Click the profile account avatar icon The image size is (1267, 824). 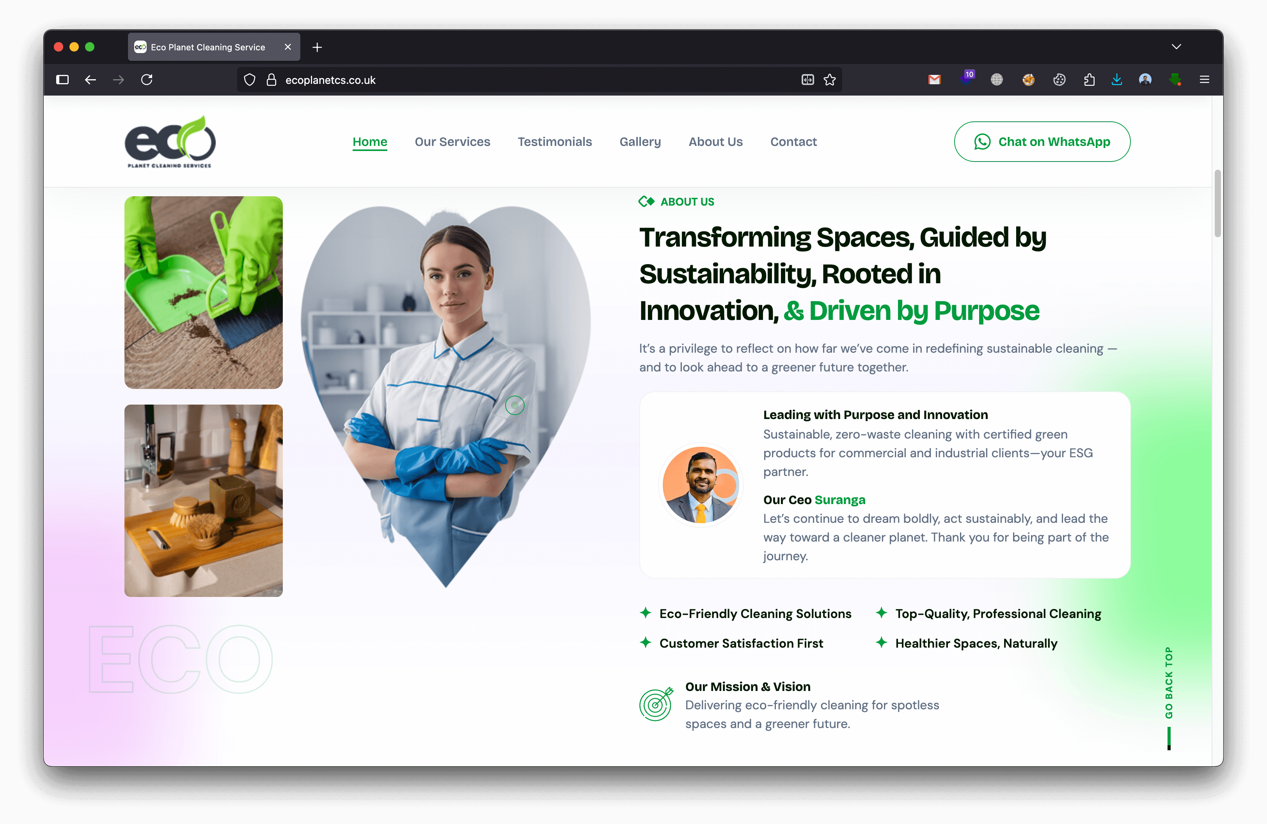(1145, 80)
